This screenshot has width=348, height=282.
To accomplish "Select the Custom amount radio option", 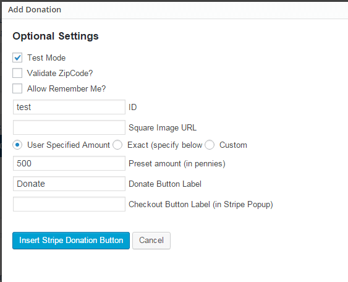I will 210,145.
